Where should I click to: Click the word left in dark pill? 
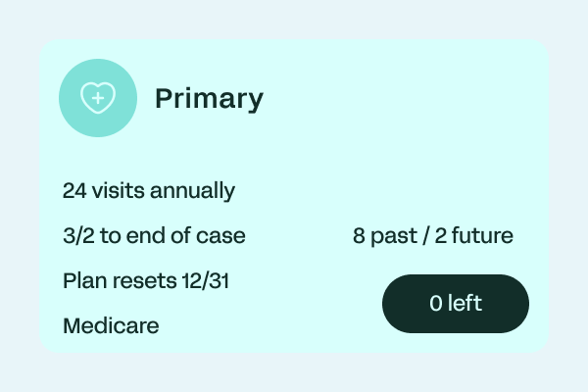click(x=465, y=303)
